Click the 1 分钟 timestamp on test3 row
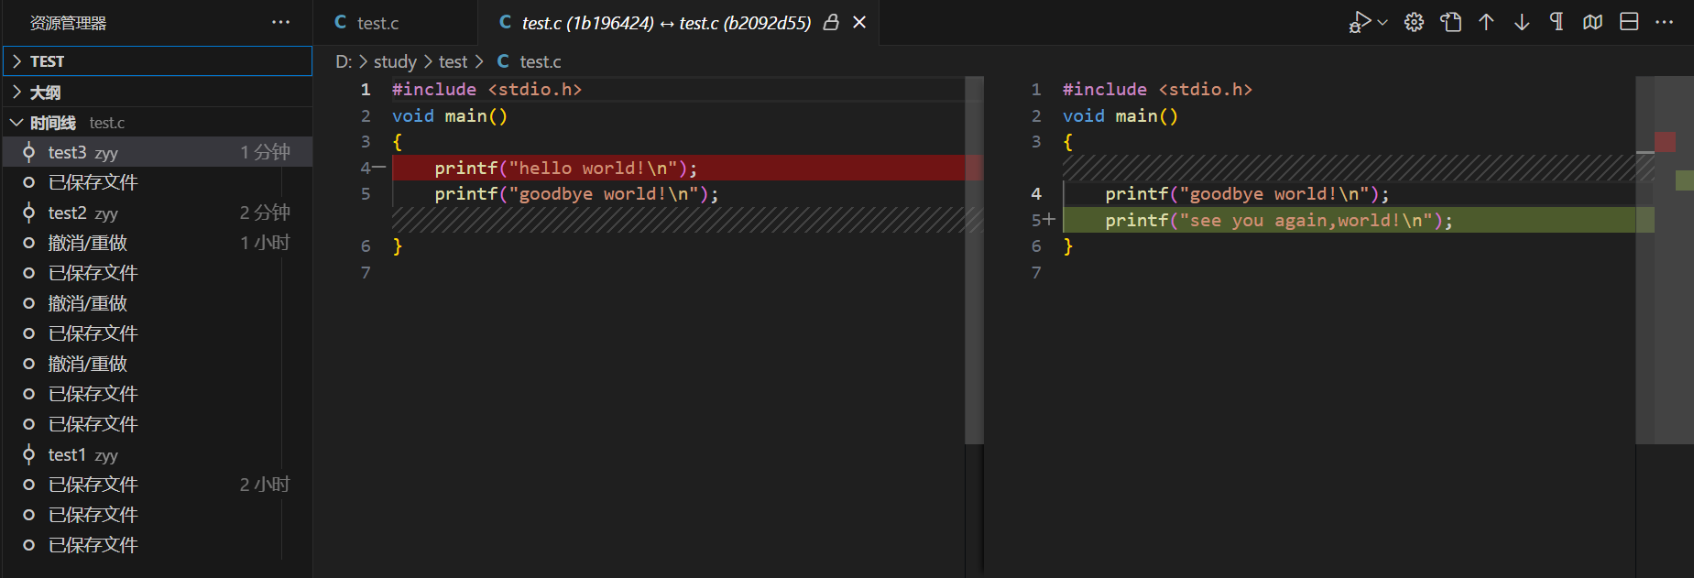Image resolution: width=1694 pixels, height=578 pixels. click(265, 152)
